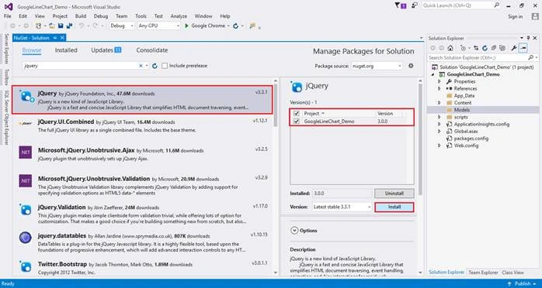Expand the References node
The height and width of the screenshot is (288, 542).
tap(440, 88)
